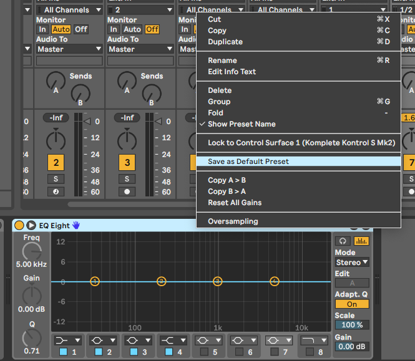Viewport: 415px width, 361px height.
Task: Select EQ filter node 4 in display
Action: (275, 281)
